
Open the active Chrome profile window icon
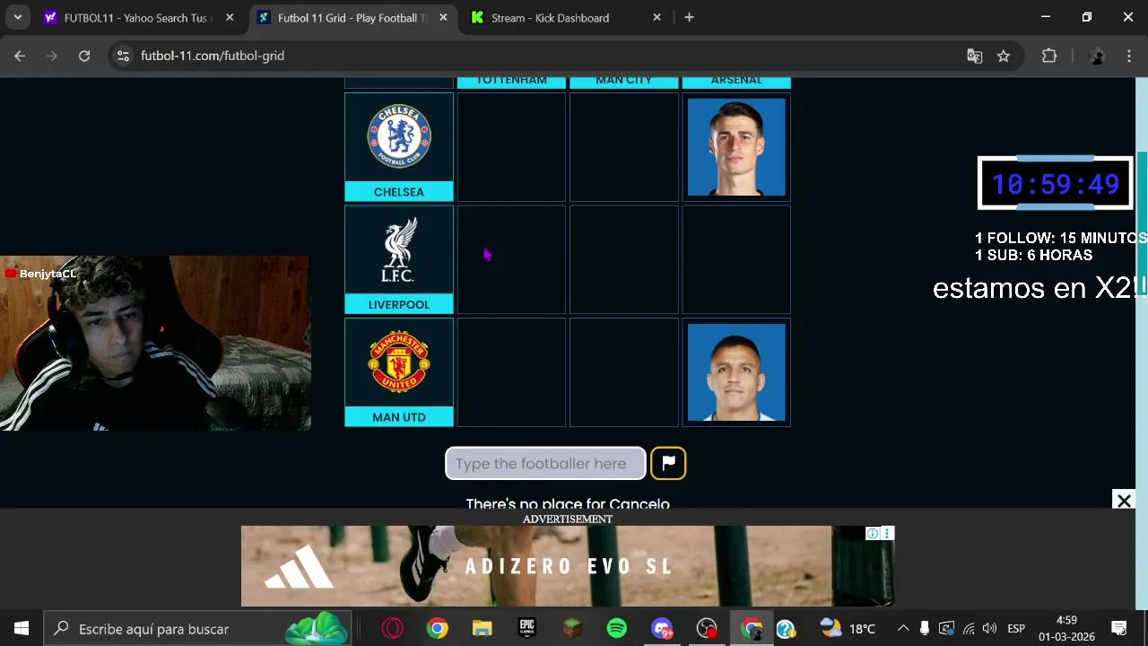click(x=752, y=629)
